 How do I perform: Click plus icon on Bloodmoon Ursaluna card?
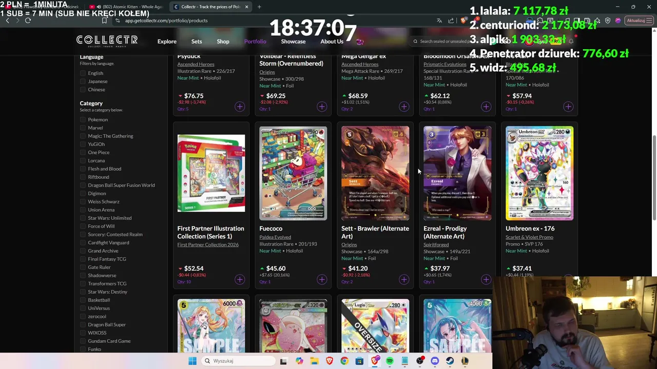click(x=486, y=107)
